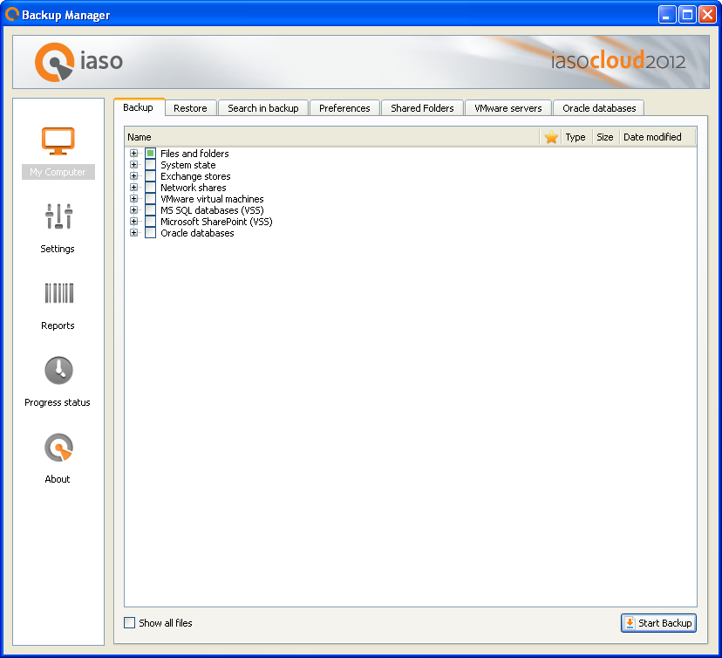Select 'VMware virtual machines' row text
The image size is (722, 658).
click(x=212, y=199)
